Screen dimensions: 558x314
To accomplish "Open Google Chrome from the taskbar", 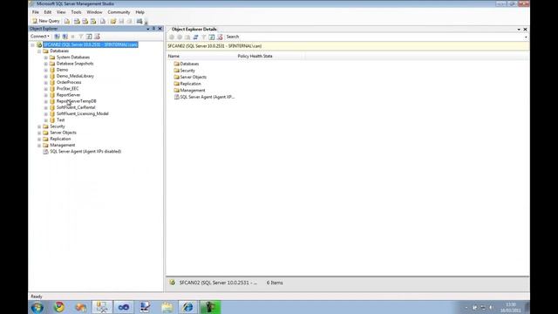I will click(x=59, y=307).
